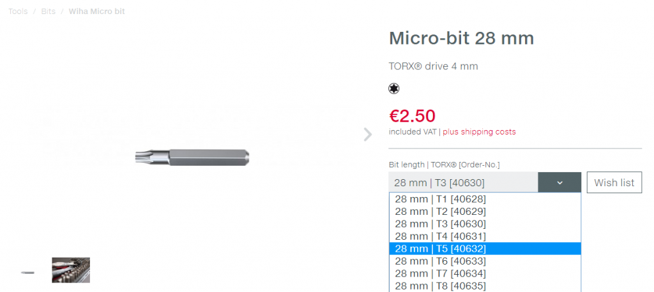654x292 pixels.
Task: Open plus shipping costs link
Action: pos(479,132)
